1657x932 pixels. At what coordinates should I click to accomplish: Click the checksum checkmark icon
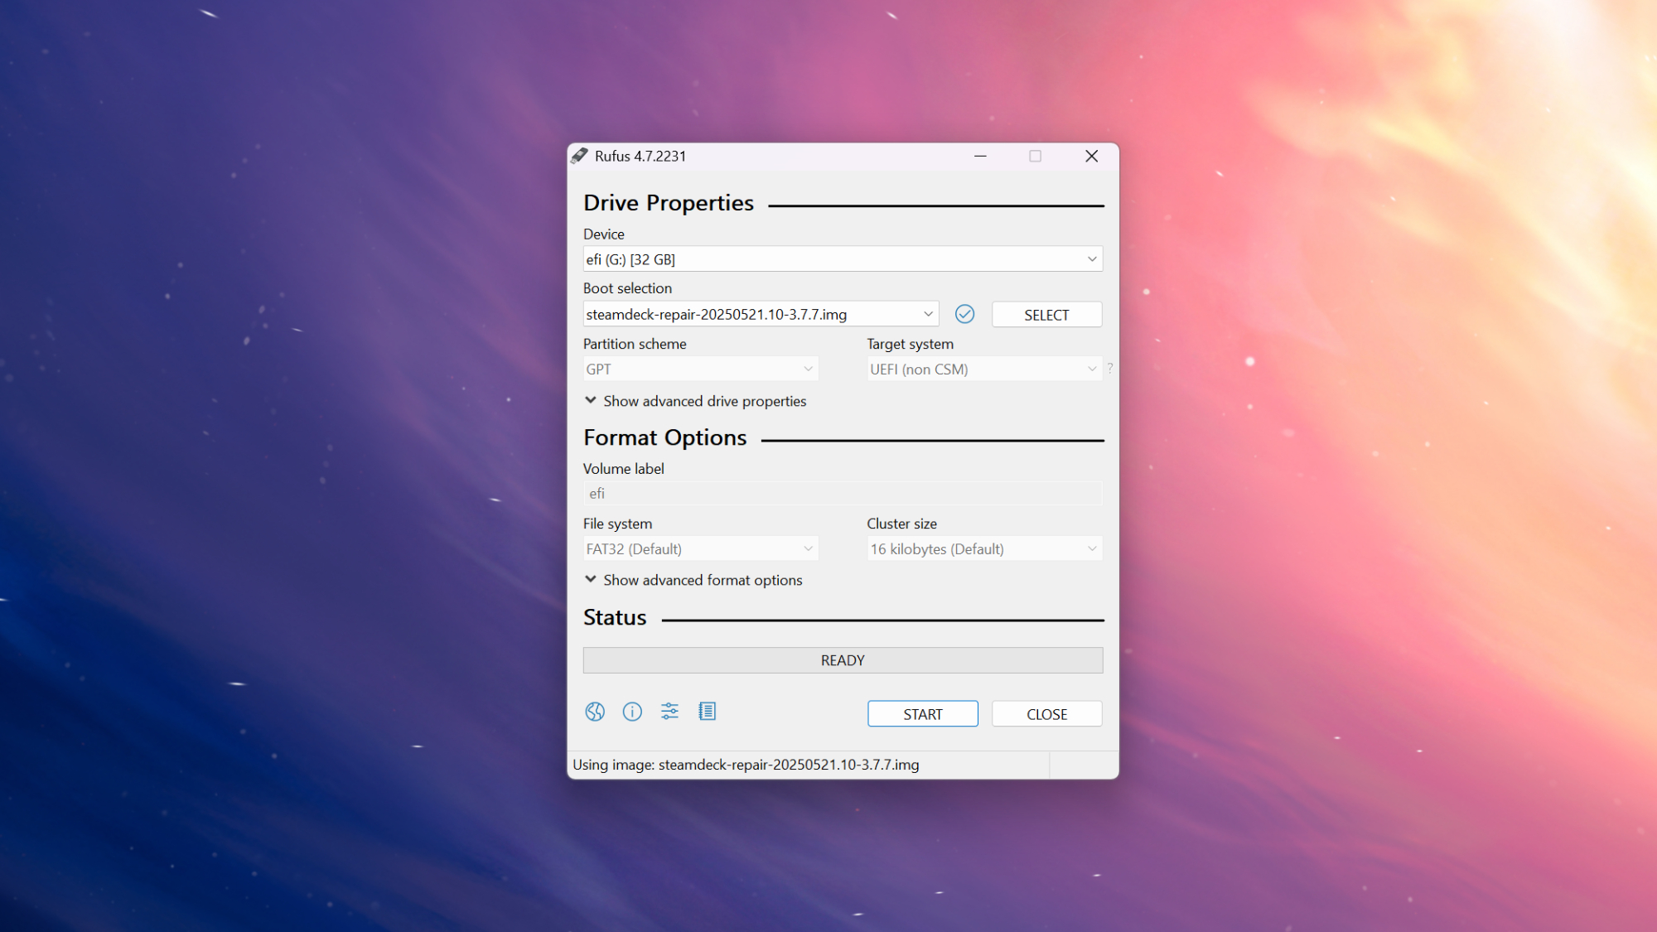pos(964,314)
